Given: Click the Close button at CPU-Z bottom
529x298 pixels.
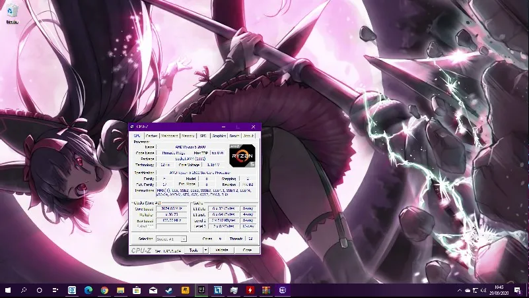Looking at the screenshot, I should coord(247,250).
